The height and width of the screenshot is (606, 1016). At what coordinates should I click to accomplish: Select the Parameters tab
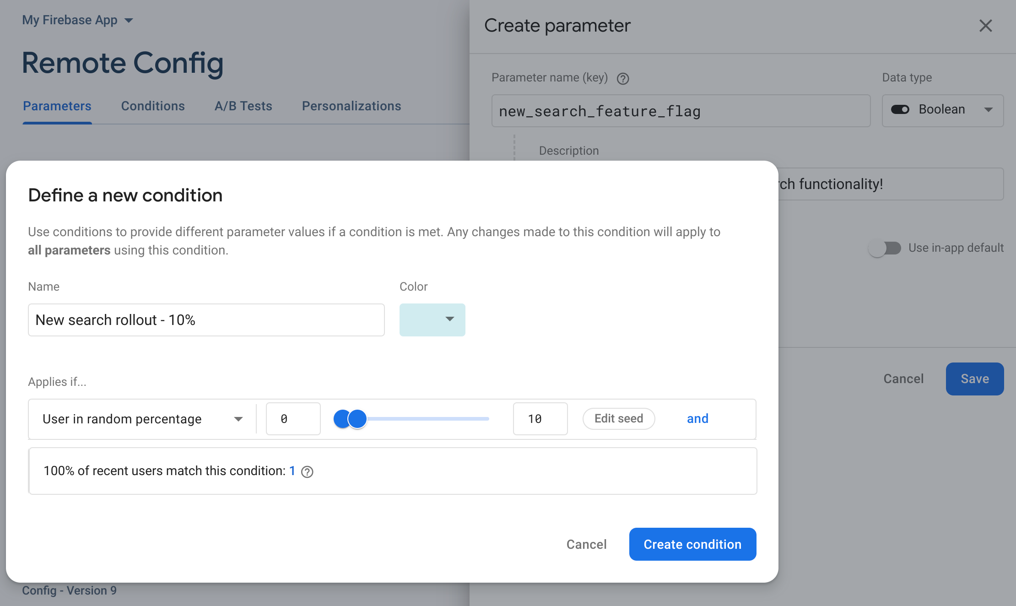pos(57,105)
